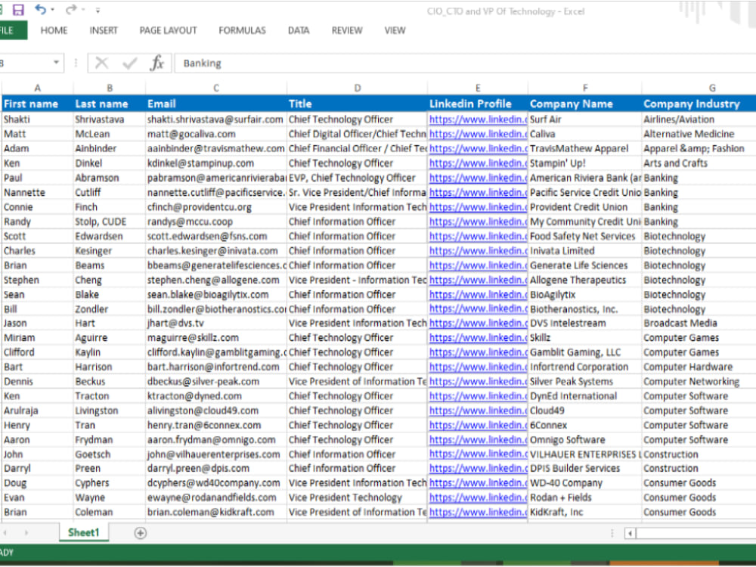This screenshot has height=567, width=756.
Task: Select cell 'TravisMathew Apparel'
Action: tap(585, 148)
